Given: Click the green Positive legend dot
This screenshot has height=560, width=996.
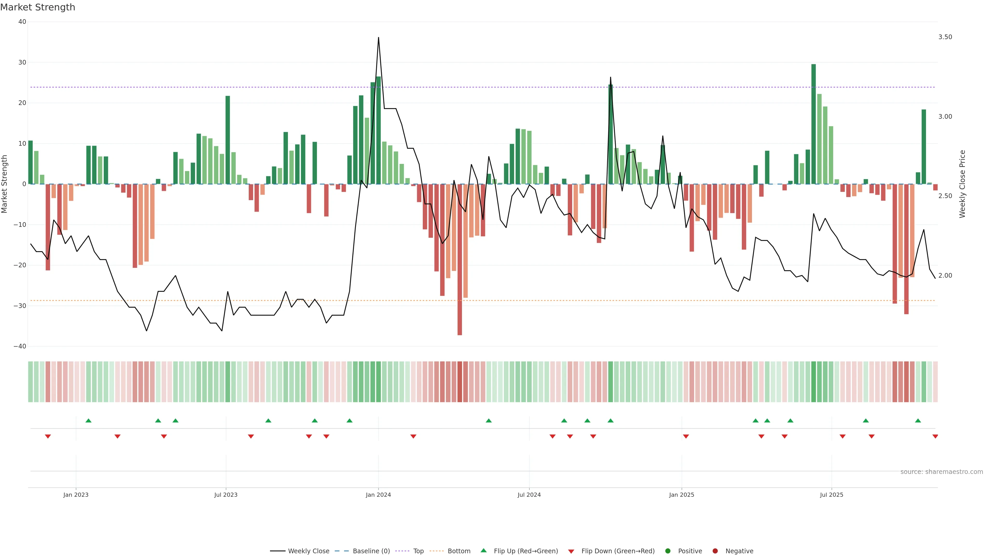Looking at the screenshot, I should click(x=668, y=551).
